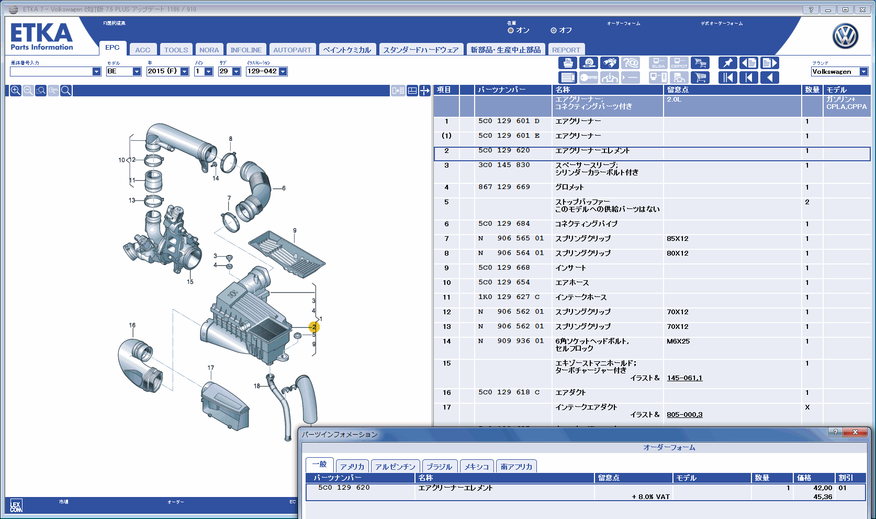The height and width of the screenshot is (519, 876).
Task: Open sub group 29 dropdown
Action: pos(236,72)
